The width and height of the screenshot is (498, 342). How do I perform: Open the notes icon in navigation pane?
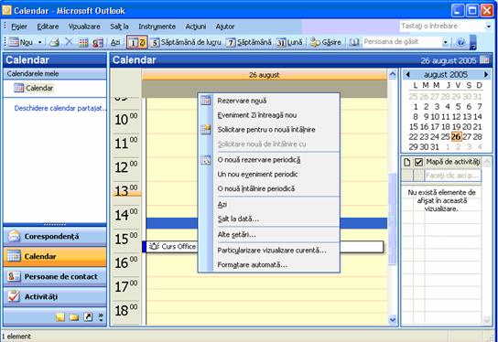60,317
